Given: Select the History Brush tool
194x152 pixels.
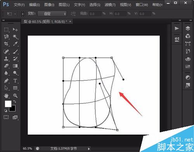Looking at the screenshot, I should (x=15, y=59).
